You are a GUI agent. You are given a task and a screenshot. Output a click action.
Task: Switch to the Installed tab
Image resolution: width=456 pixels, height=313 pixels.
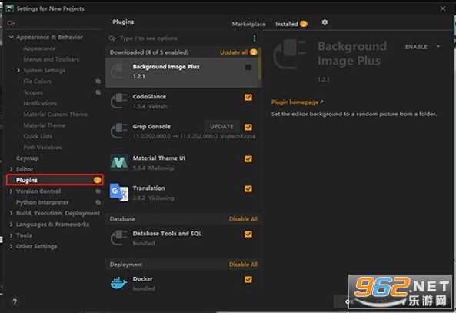[287, 24]
